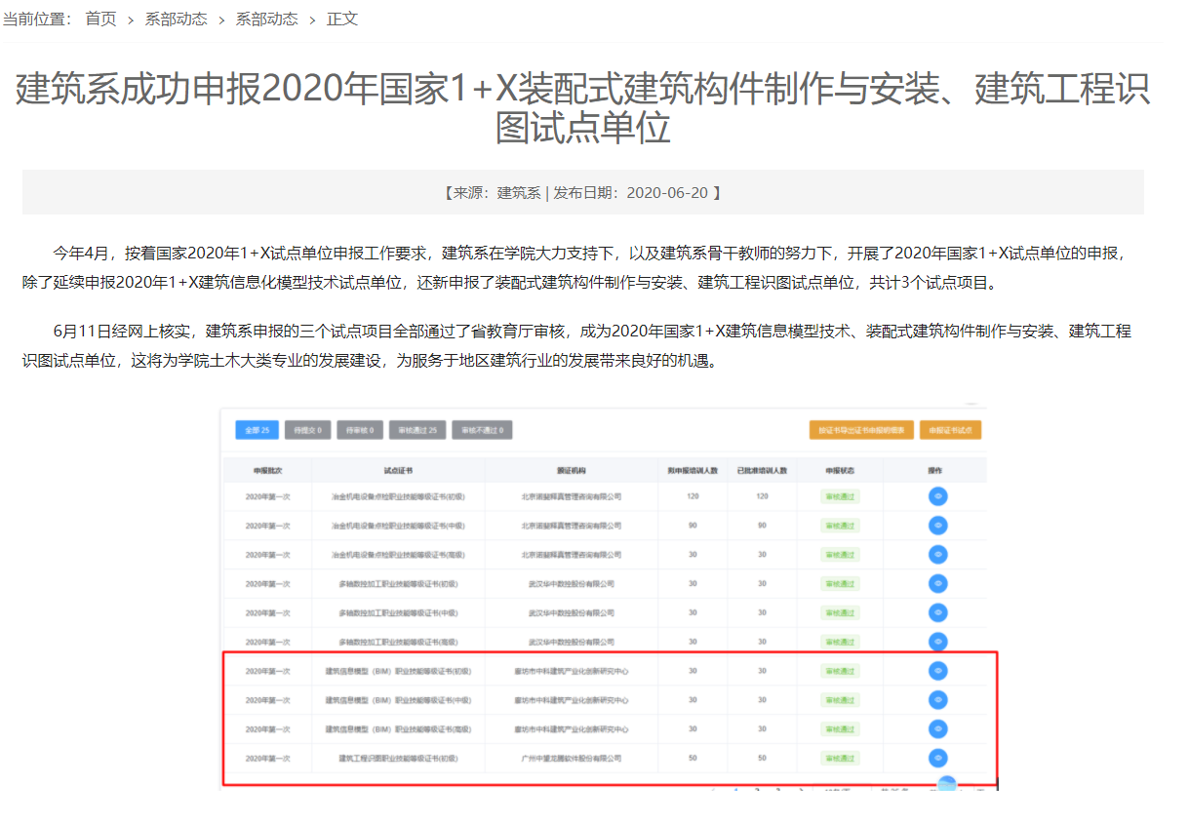
Task: Select the 待审核 0 filter
Action: pos(360,429)
